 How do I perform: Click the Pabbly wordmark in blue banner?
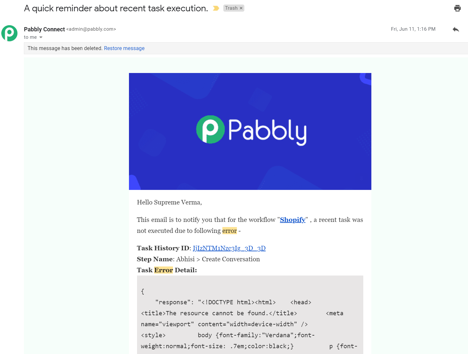pos(268,131)
